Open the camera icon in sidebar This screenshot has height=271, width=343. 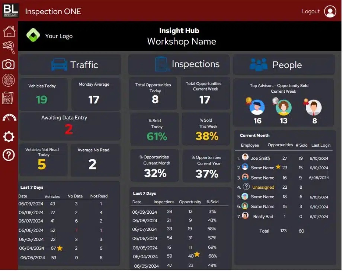pyautogui.click(x=9, y=64)
